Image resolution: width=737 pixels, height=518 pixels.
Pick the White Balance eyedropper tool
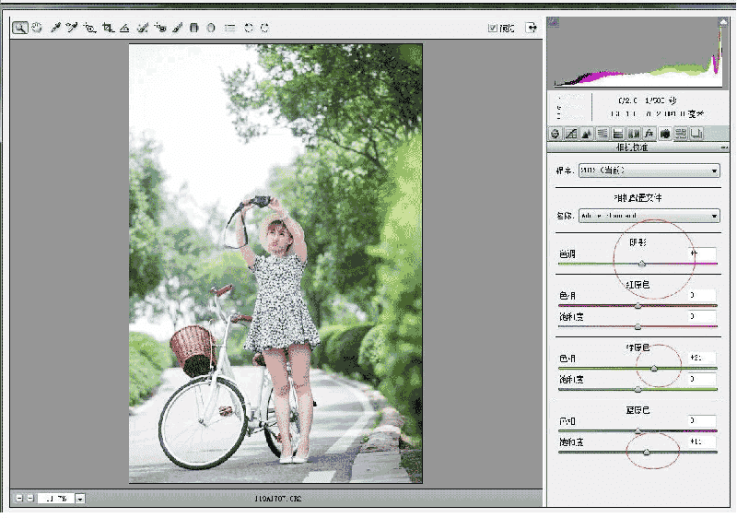(55, 28)
